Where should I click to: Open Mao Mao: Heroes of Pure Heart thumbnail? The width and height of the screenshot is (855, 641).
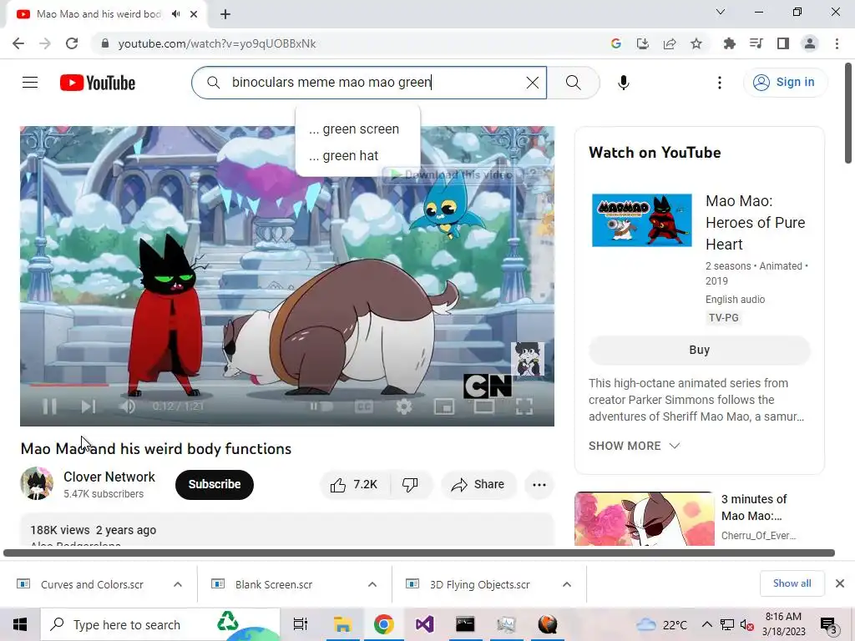pos(642,220)
